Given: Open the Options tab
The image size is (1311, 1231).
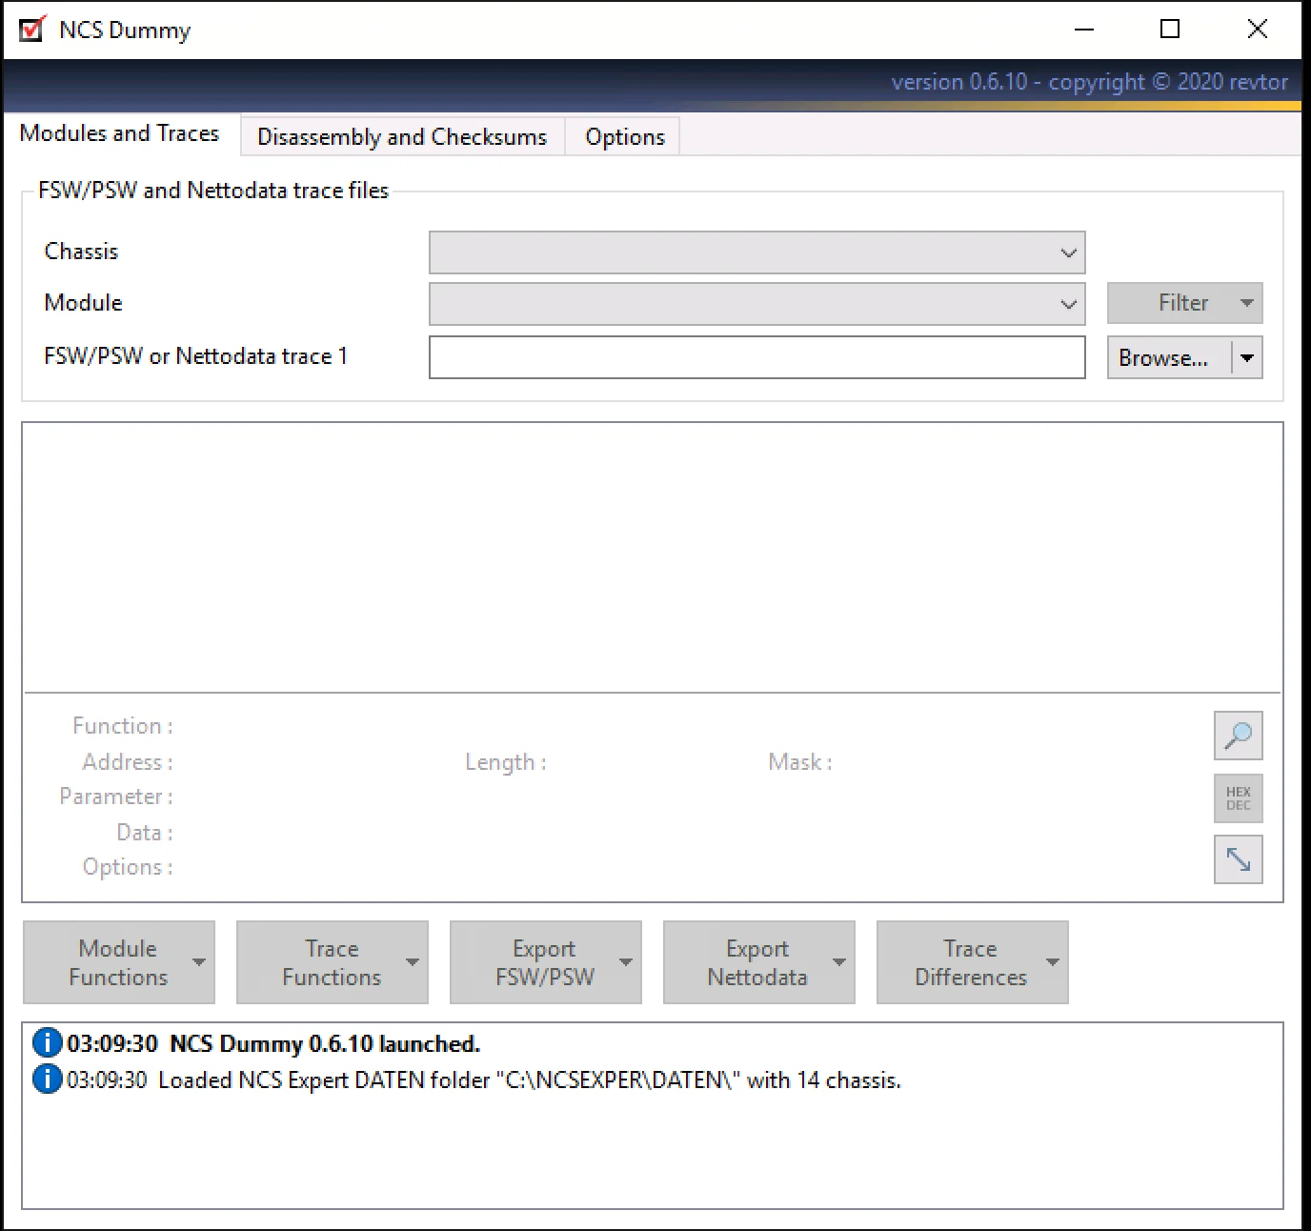Looking at the screenshot, I should pos(625,137).
